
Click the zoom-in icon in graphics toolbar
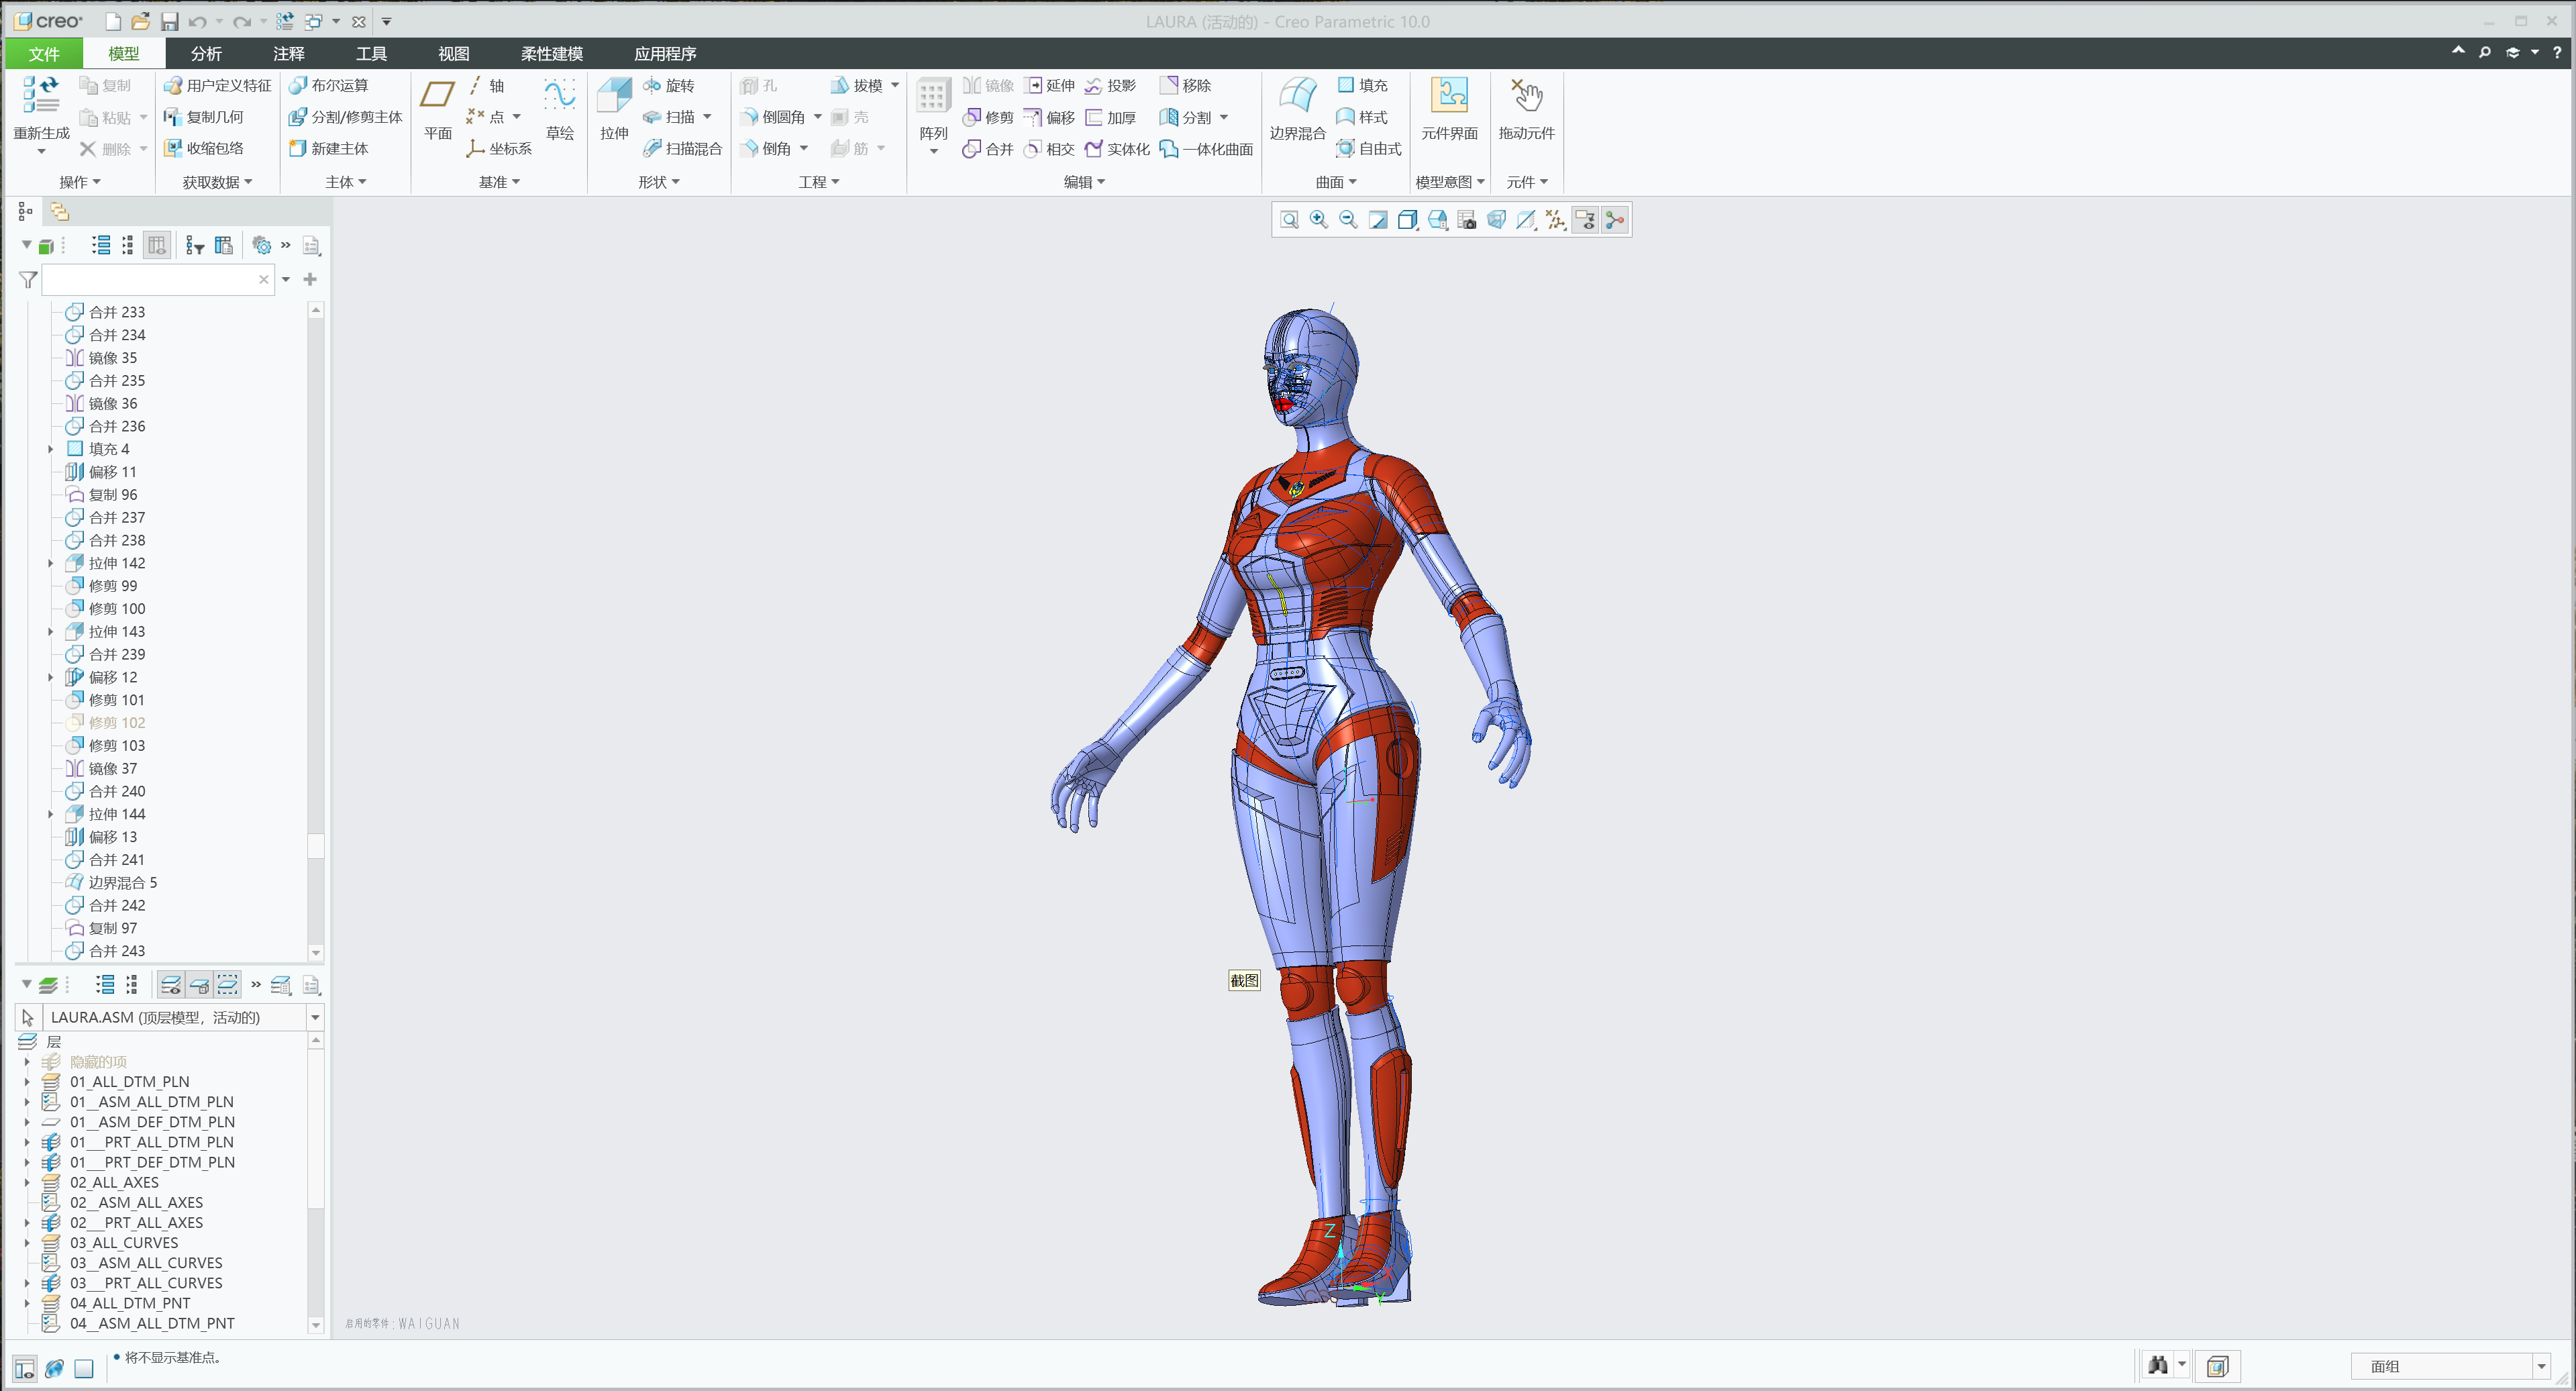[x=1317, y=219]
